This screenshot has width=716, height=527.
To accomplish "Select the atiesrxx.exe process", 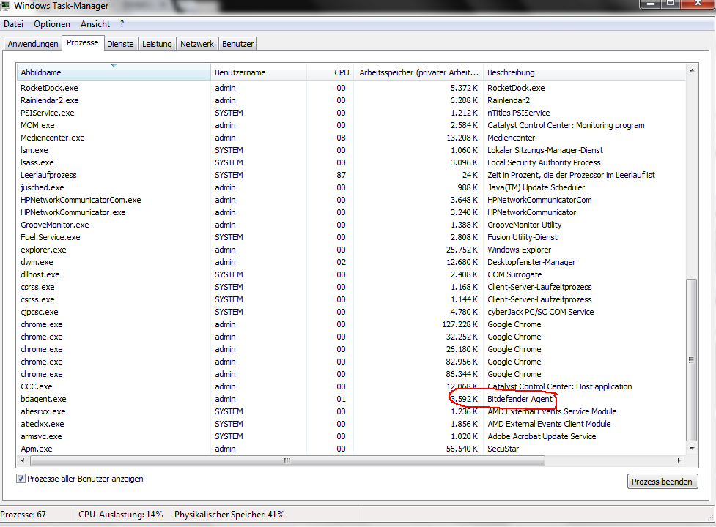I will coord(351,411).
